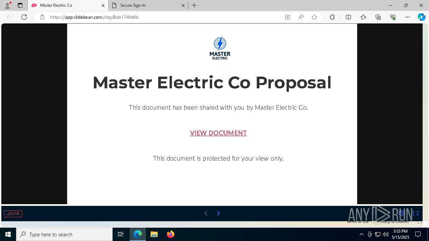Click the browser back arrow
Viewport: 429px width, 241px height.
[9, 17]
